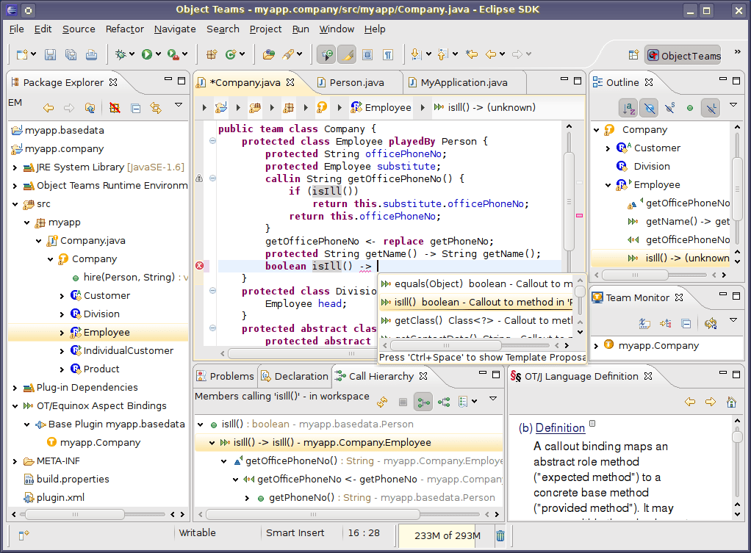The height and width of the screenshot is (553, 751).
Task: Refresh the Call Hierarchy view
Action: click(382, 402)
